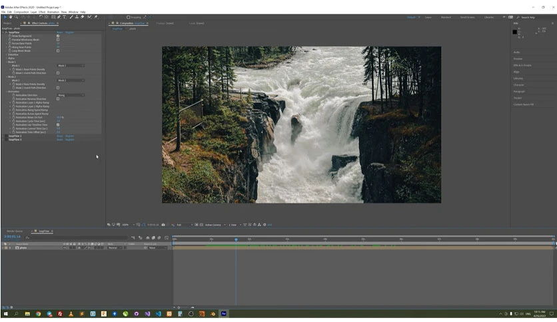557x322 pixels.
Task: Toggle Mask 2 Invert Path Direction checkbox
Action: tap(58, 88)
